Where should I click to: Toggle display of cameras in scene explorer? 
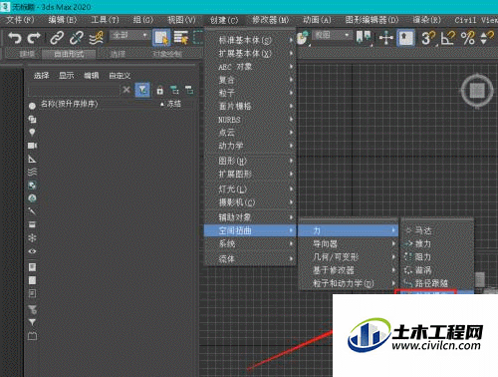click(x=32, y=146)
